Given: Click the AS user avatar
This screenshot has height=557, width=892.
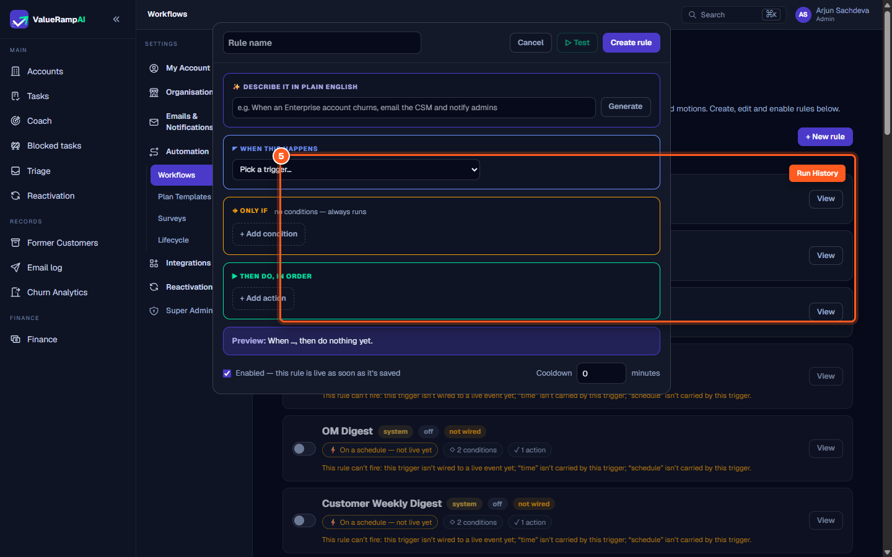Looking at the screenshot, I should [803, 15].
